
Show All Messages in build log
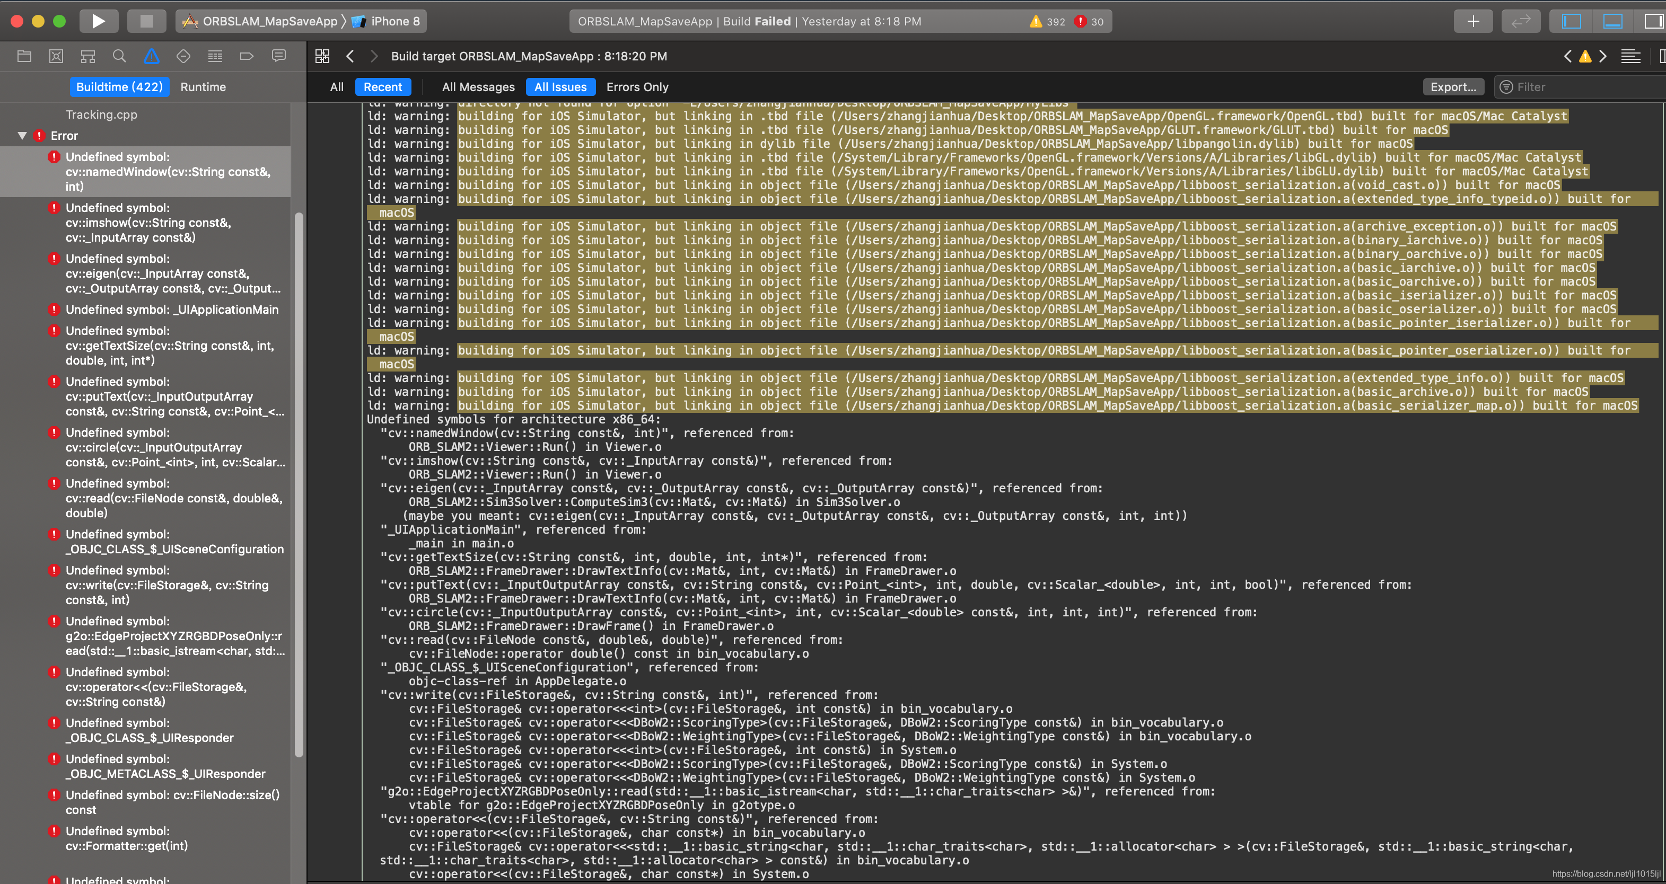coord(479,86)
